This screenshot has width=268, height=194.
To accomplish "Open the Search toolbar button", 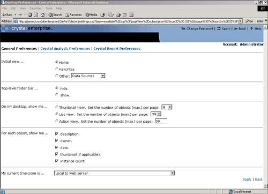I will 55,15.
